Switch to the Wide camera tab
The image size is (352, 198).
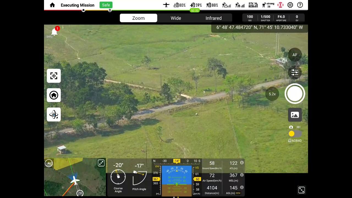176,18
